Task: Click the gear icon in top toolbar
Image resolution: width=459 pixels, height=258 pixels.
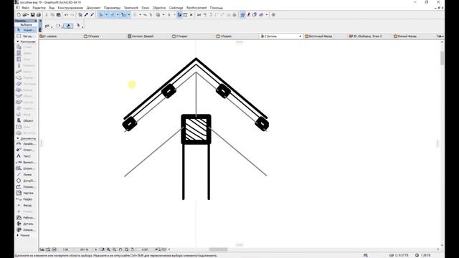Action: [273, 14]
